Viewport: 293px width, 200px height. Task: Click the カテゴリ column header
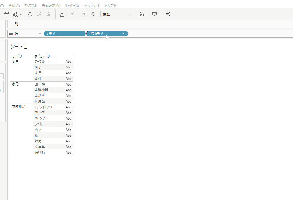[17, 56]
